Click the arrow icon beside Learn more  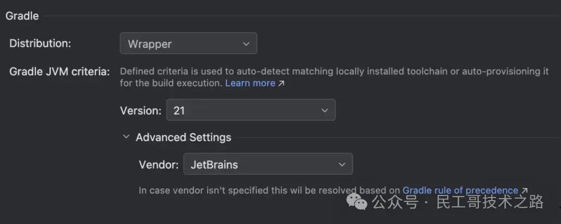[281, 83]
